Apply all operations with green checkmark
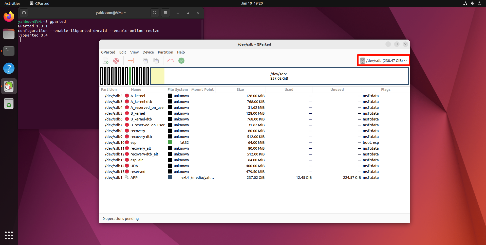Image resolution: width=486 pixels, height=245 pixels. pos(181,61)
